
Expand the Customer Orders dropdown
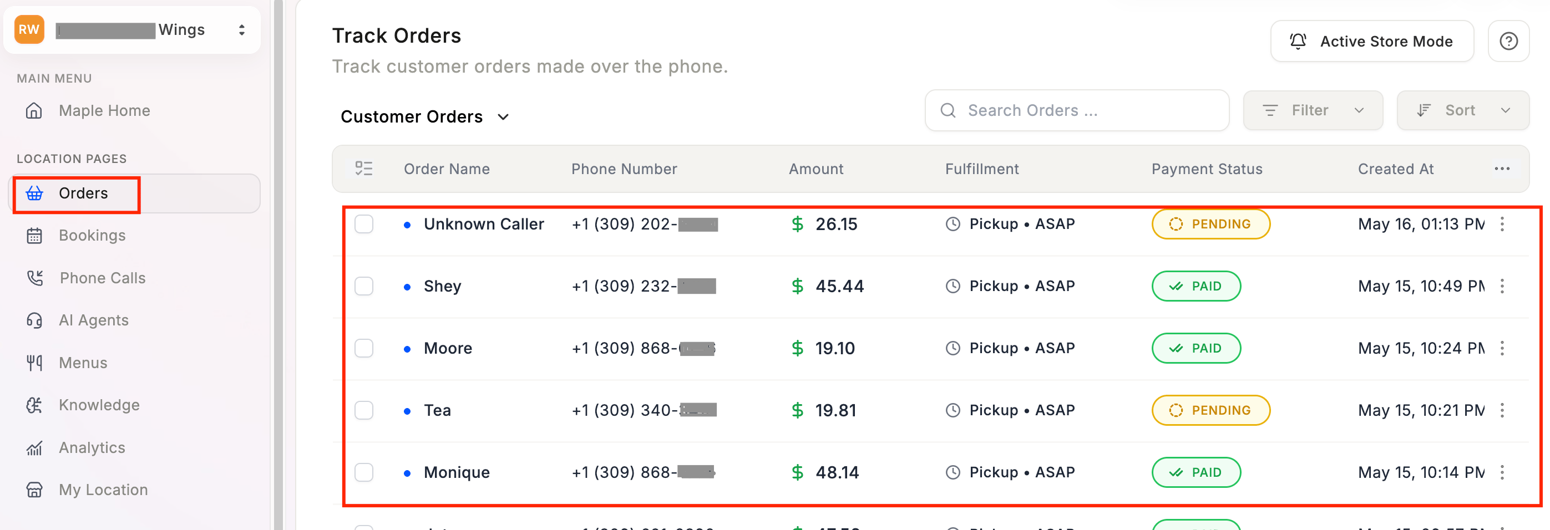click(425, 116)
